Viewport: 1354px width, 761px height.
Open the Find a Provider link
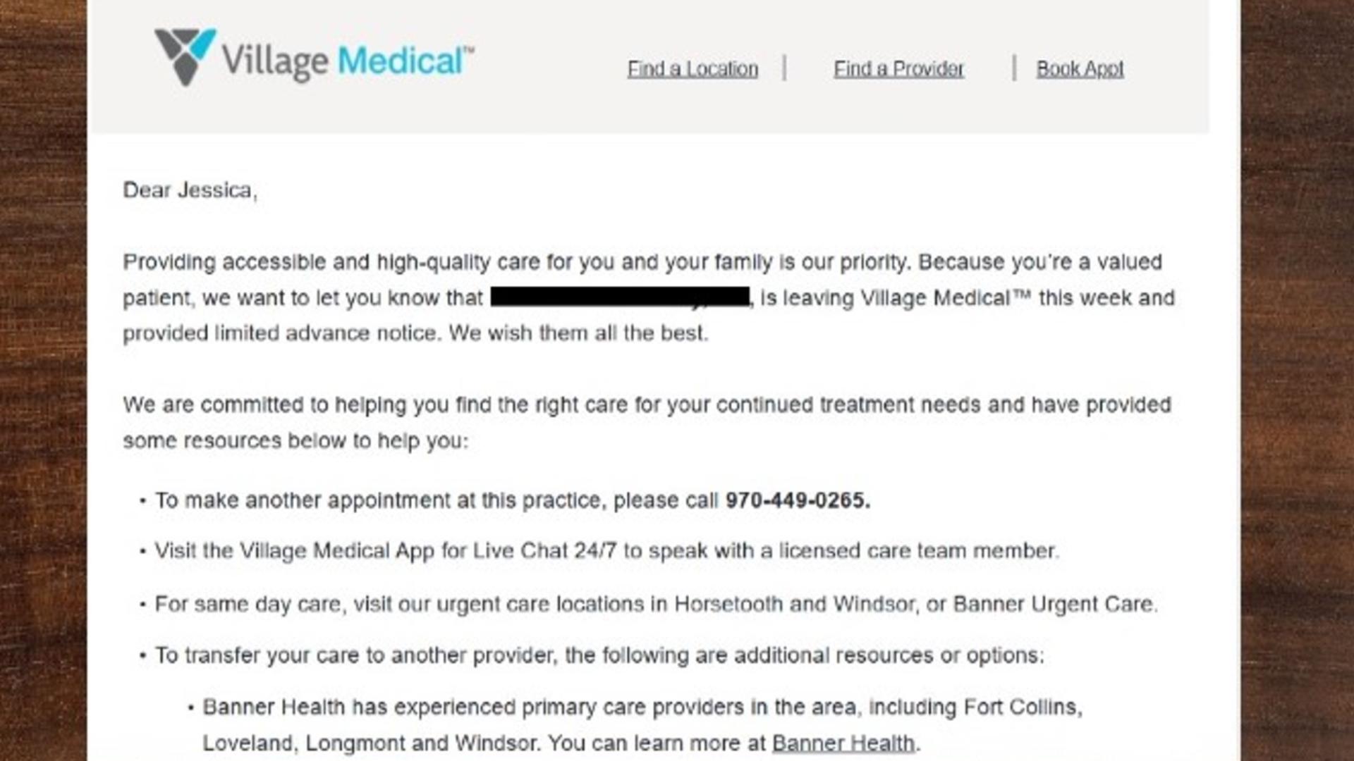pos(898,68)
